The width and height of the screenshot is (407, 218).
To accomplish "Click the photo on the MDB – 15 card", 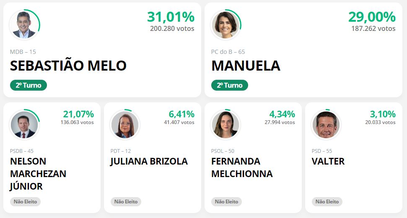I will pos(24,25).
